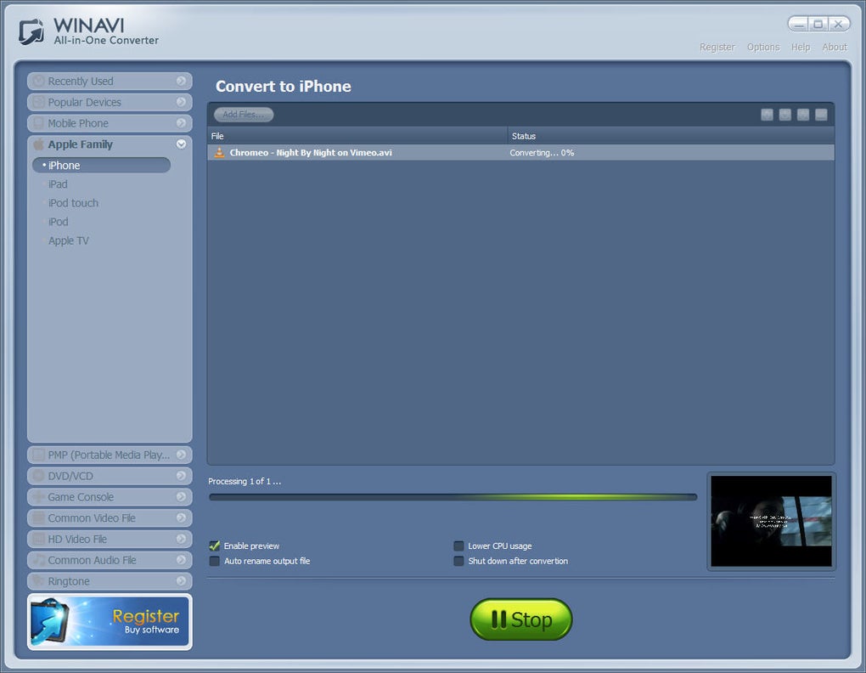Click the conversion progress bar
This screenshot has height=673, width=866.
[x=453, y=497]
